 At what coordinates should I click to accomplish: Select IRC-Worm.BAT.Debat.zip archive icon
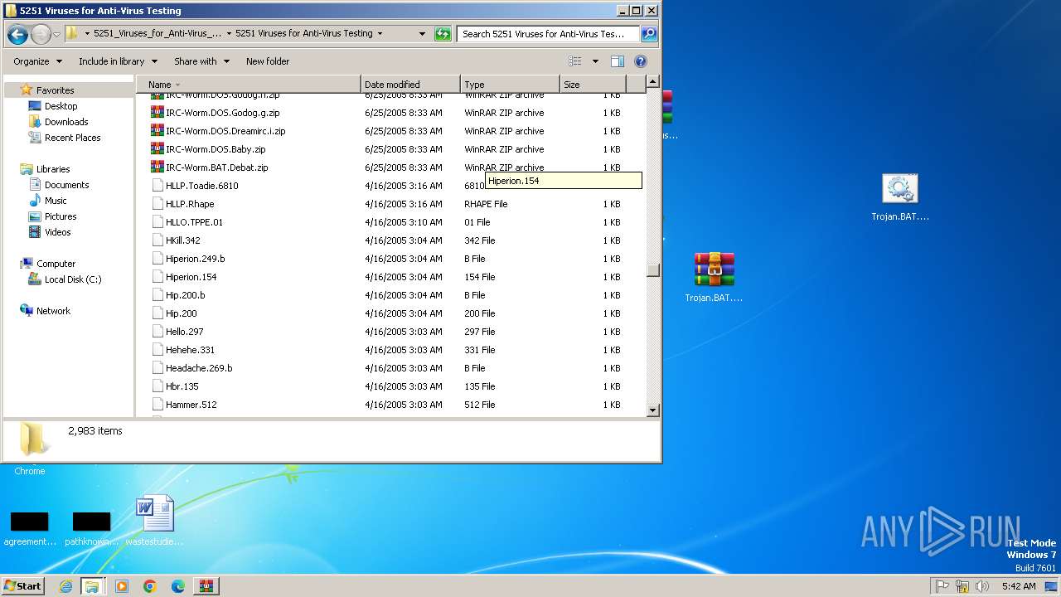point(157,167)
